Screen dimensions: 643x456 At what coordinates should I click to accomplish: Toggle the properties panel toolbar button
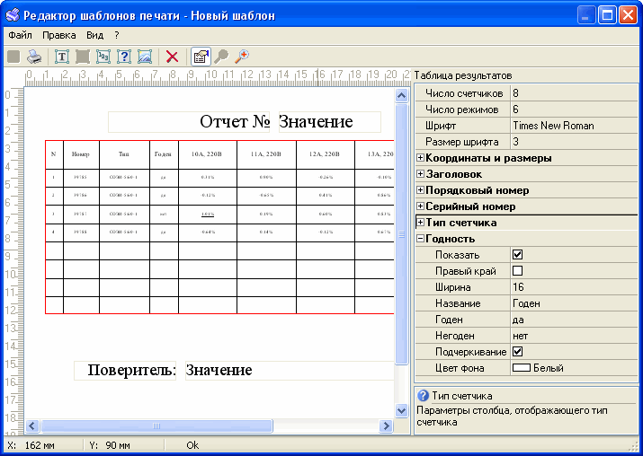(201, 56)
